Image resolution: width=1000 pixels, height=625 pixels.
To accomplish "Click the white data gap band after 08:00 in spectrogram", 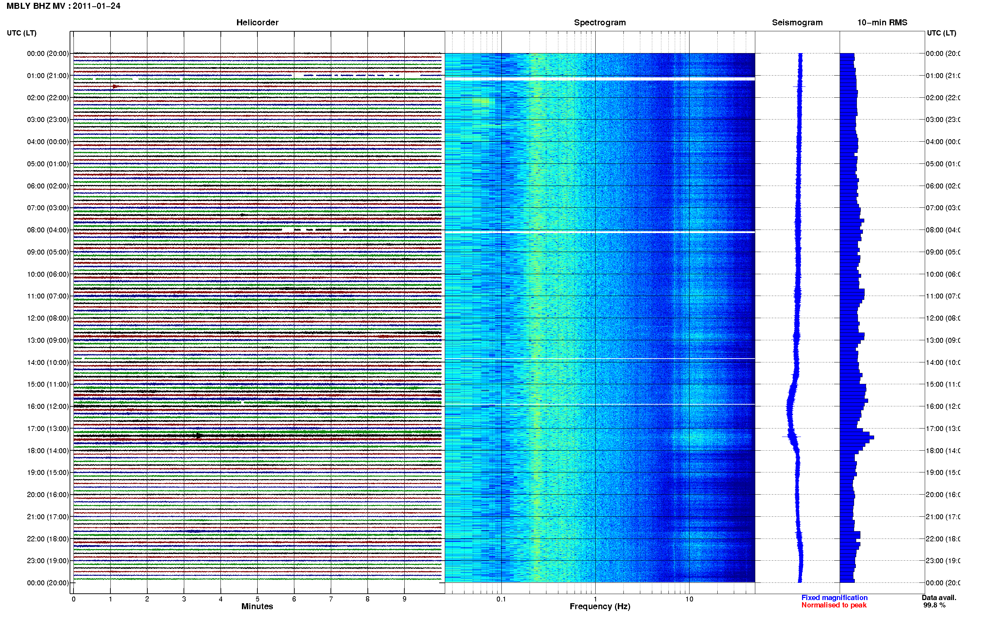I will pyautogui.click(x=600, y=232).
